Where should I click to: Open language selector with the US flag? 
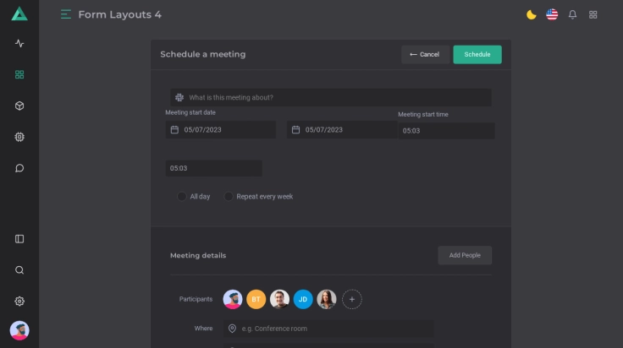coord(552,14)
